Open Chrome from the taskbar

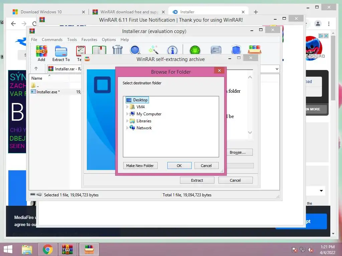[x=48, y=249]
